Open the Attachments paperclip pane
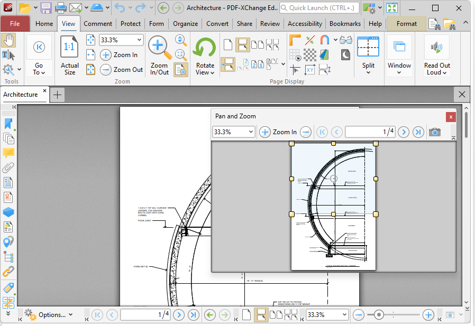The height and width of the screenshot is (326, 475). click(8, 168)
